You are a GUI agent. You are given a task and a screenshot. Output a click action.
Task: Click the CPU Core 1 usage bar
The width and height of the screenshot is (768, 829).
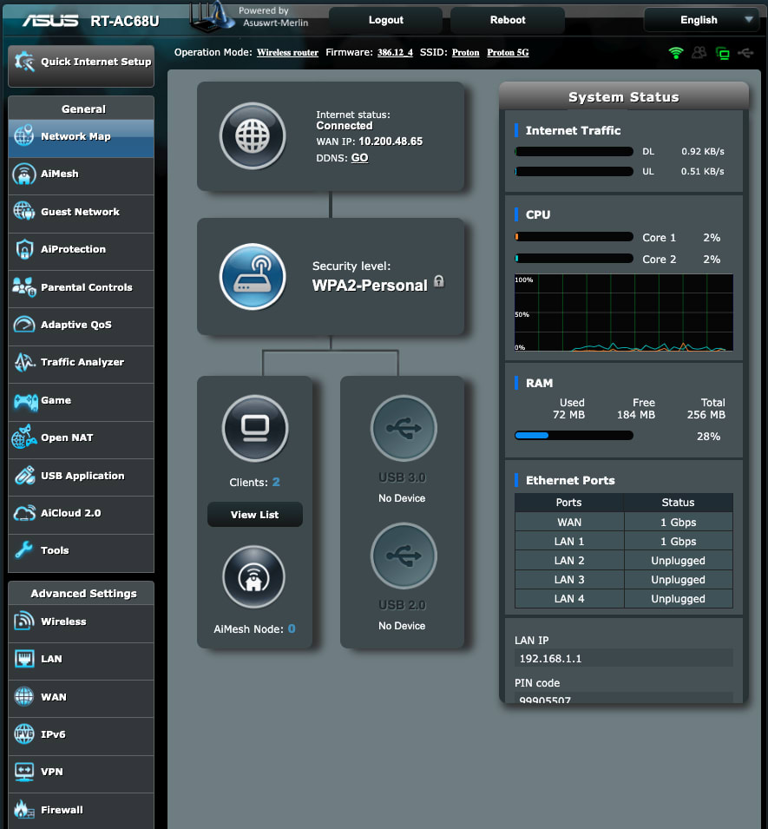pyautogui.click(x=574, y=237)
